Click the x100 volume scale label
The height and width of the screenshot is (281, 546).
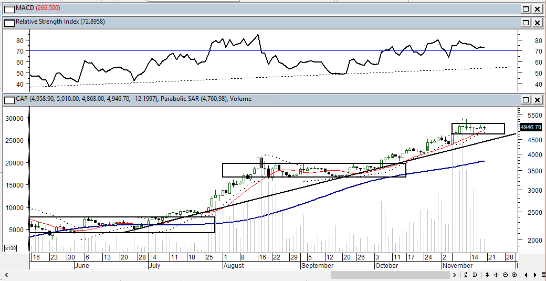tap(10, 248)
